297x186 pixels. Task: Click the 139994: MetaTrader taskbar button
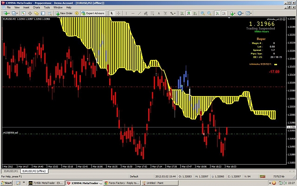coord(84,183)
